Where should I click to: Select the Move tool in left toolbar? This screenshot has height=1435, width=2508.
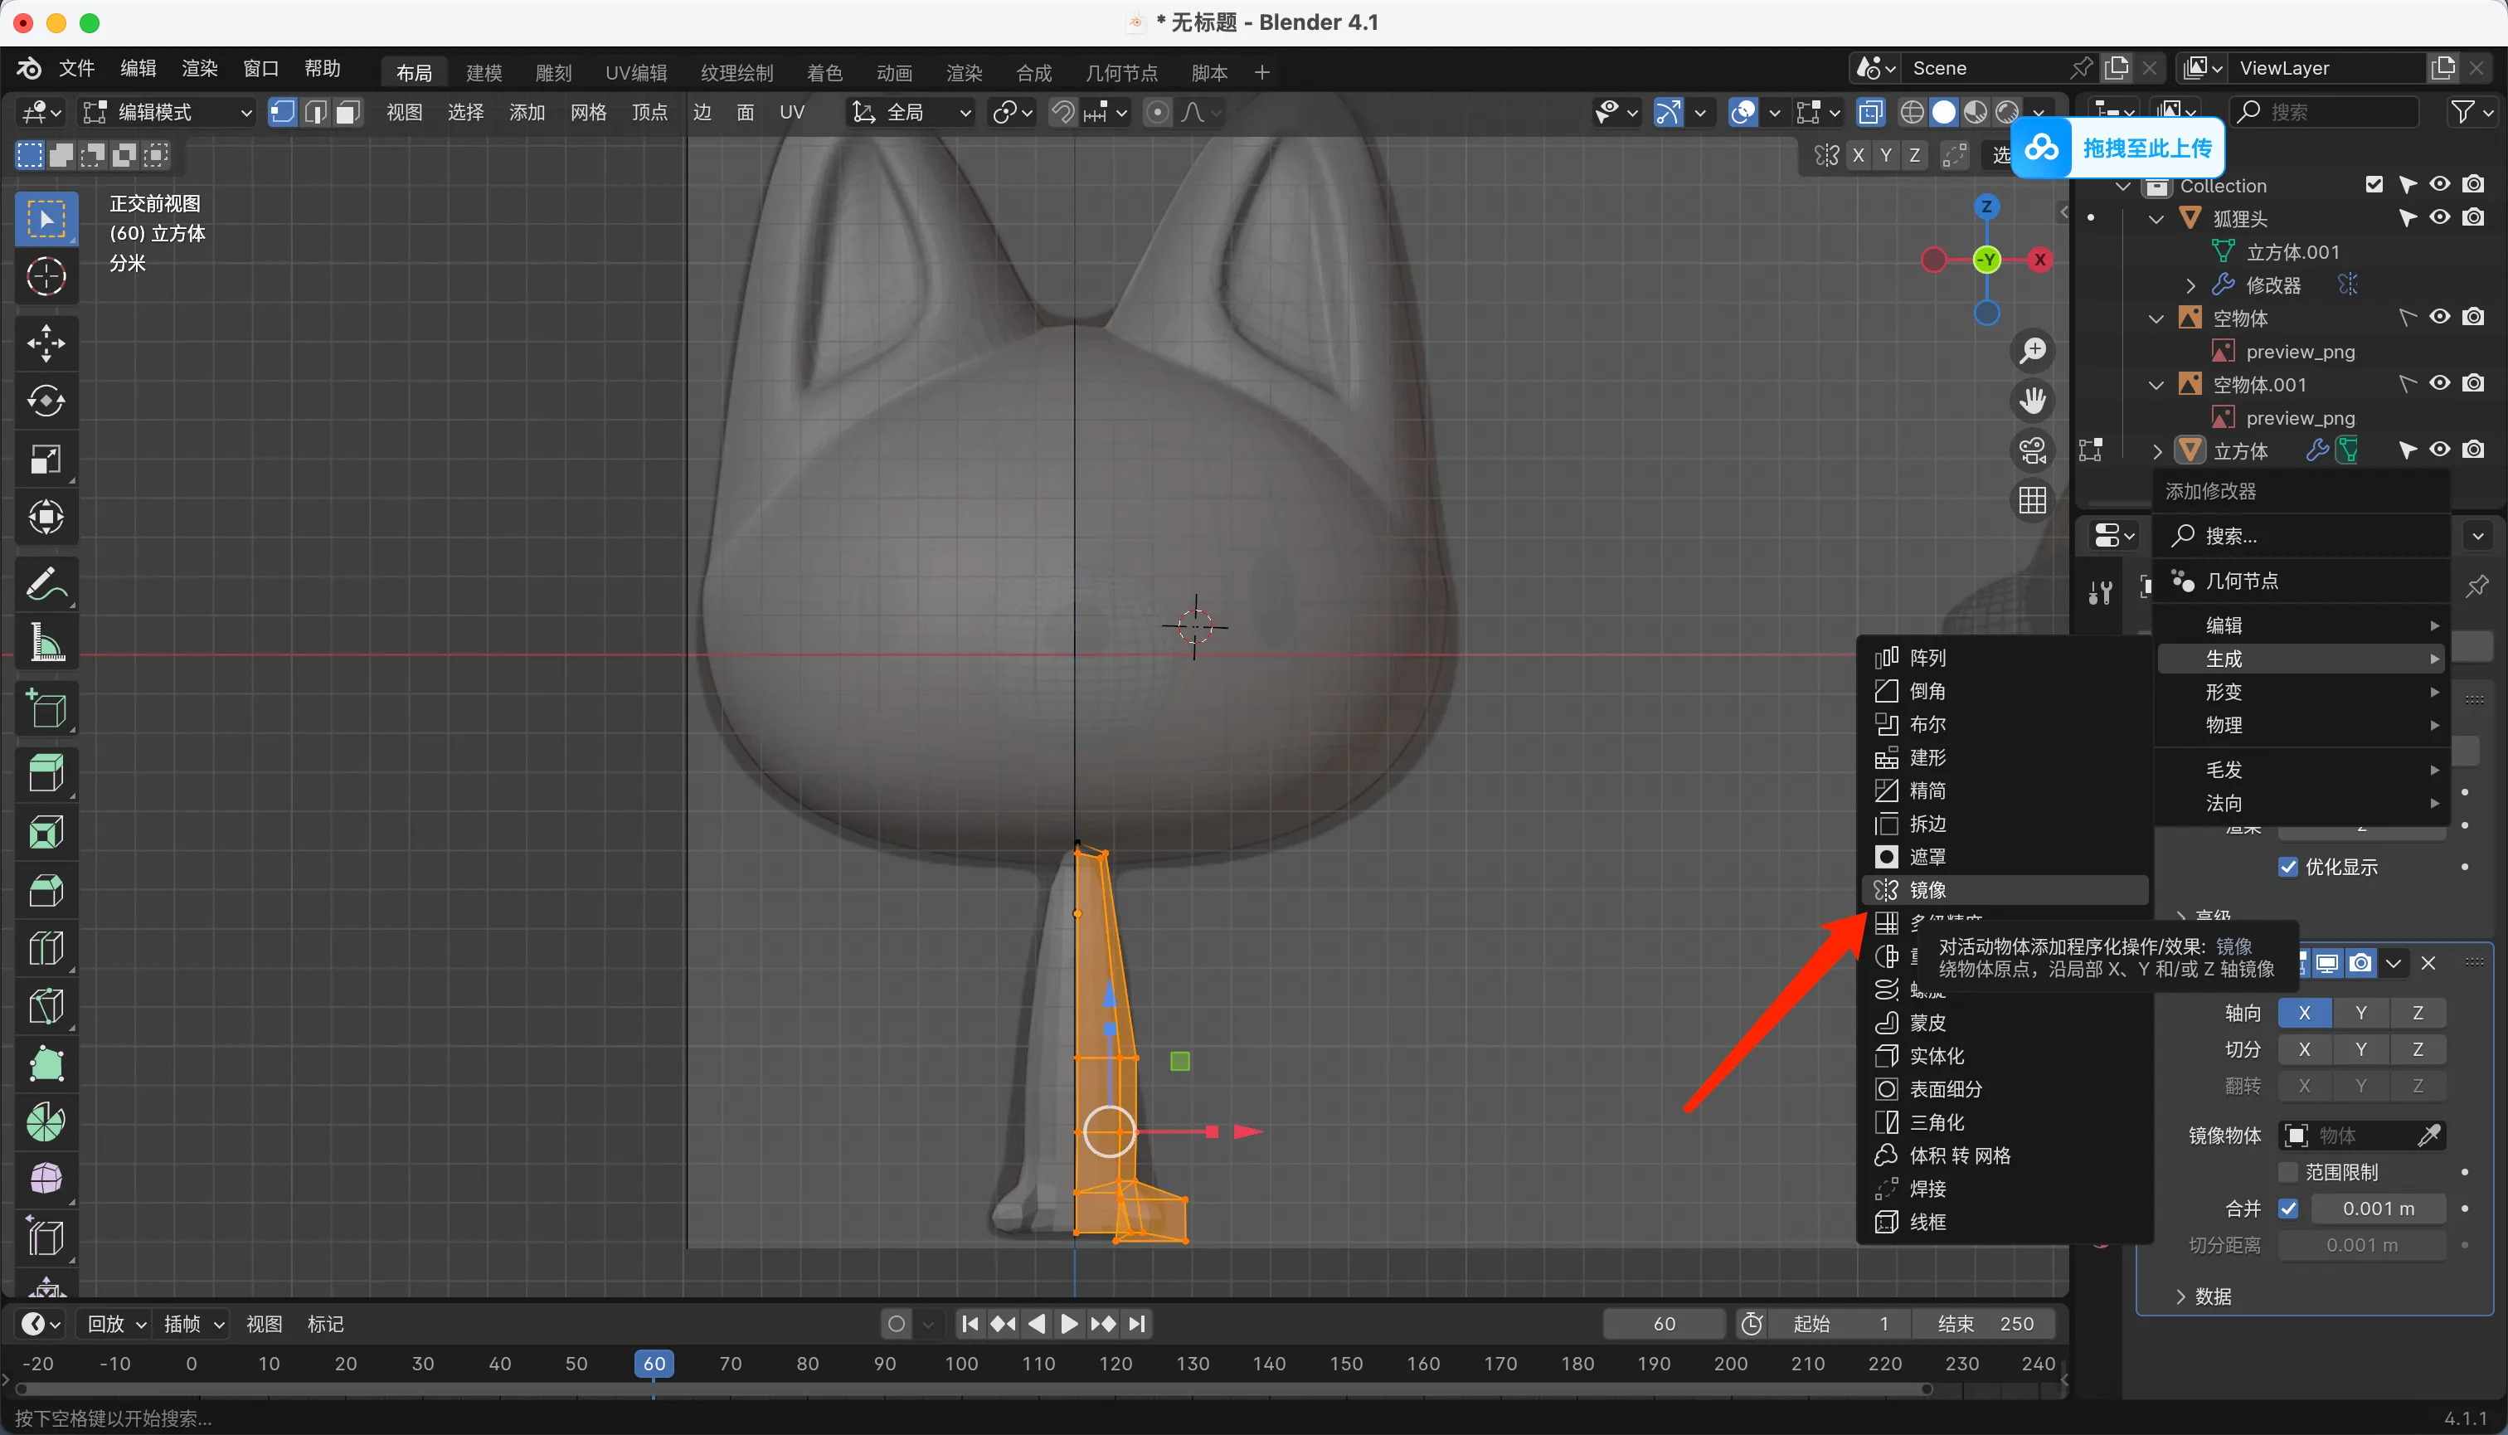(46, 343)
